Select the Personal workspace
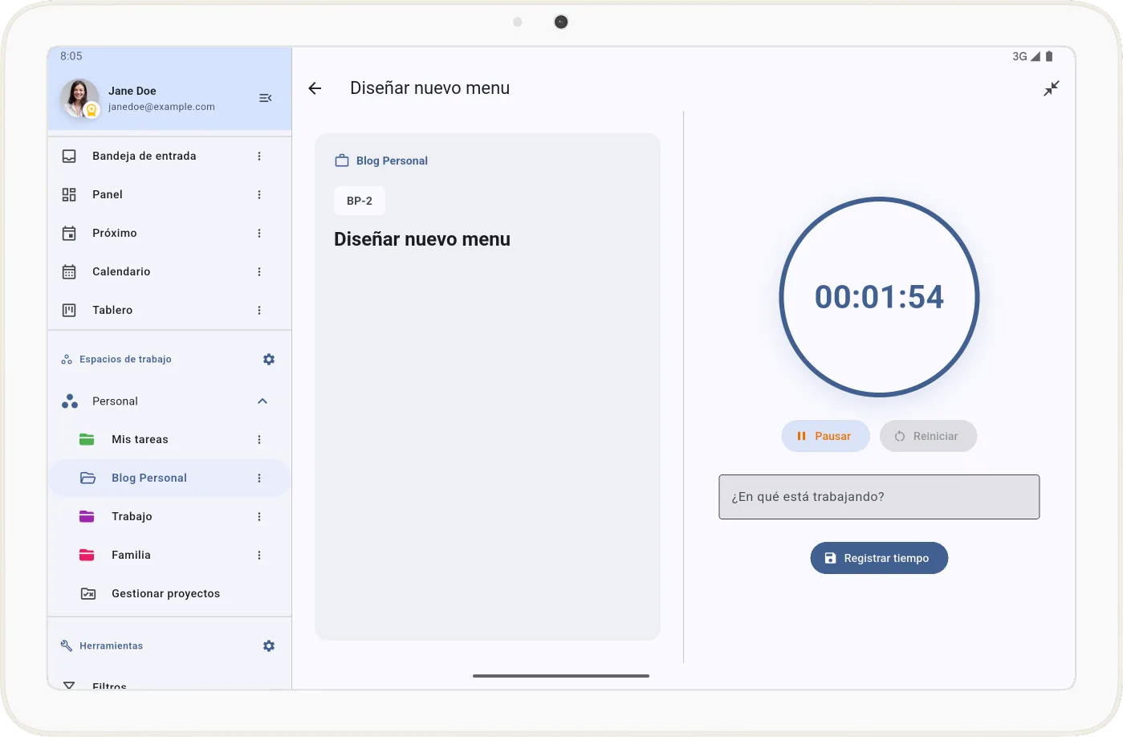 (169, 401)
